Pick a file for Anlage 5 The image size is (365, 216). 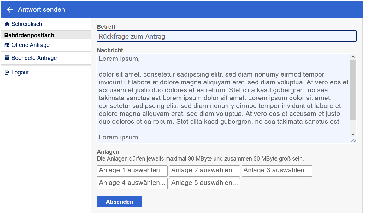[204, 183]
